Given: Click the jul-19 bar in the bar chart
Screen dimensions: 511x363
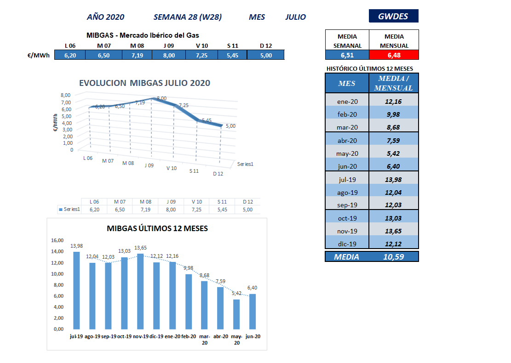Looking at the screenshot, I should point(76,290).
